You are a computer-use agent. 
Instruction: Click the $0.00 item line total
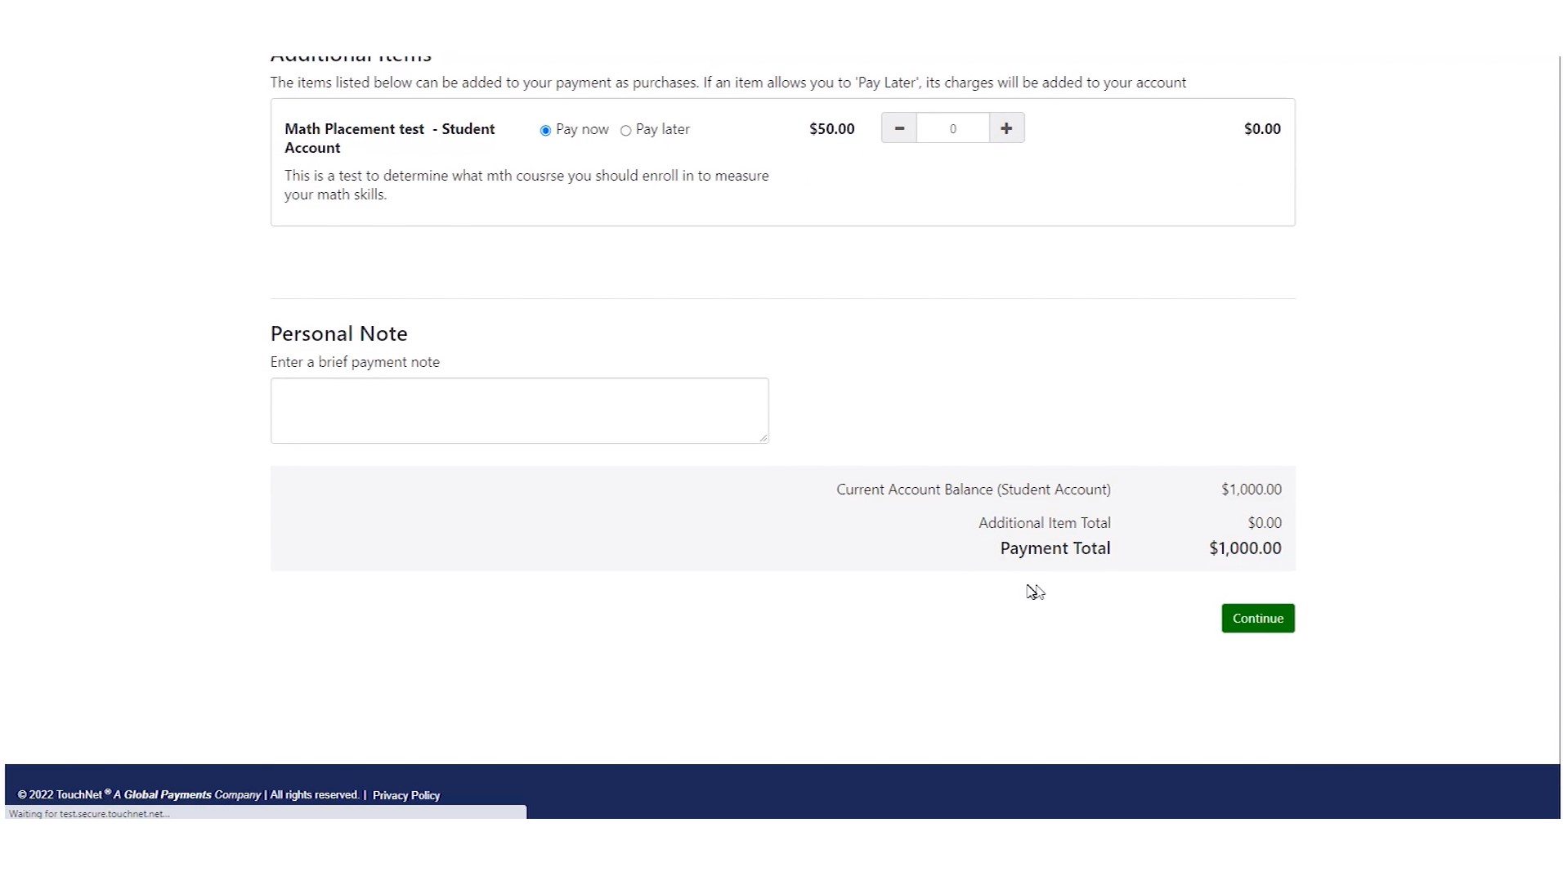1262,129
